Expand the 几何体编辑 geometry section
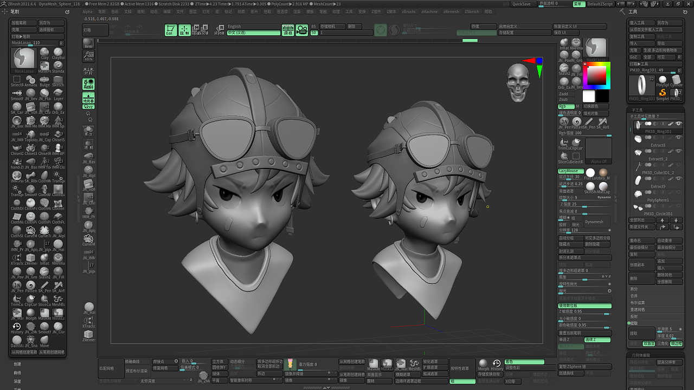The height and width of the screenshot is (390, 694). tap(640, 355)
